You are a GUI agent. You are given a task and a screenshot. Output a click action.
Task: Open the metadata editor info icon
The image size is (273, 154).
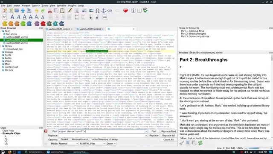133,11
